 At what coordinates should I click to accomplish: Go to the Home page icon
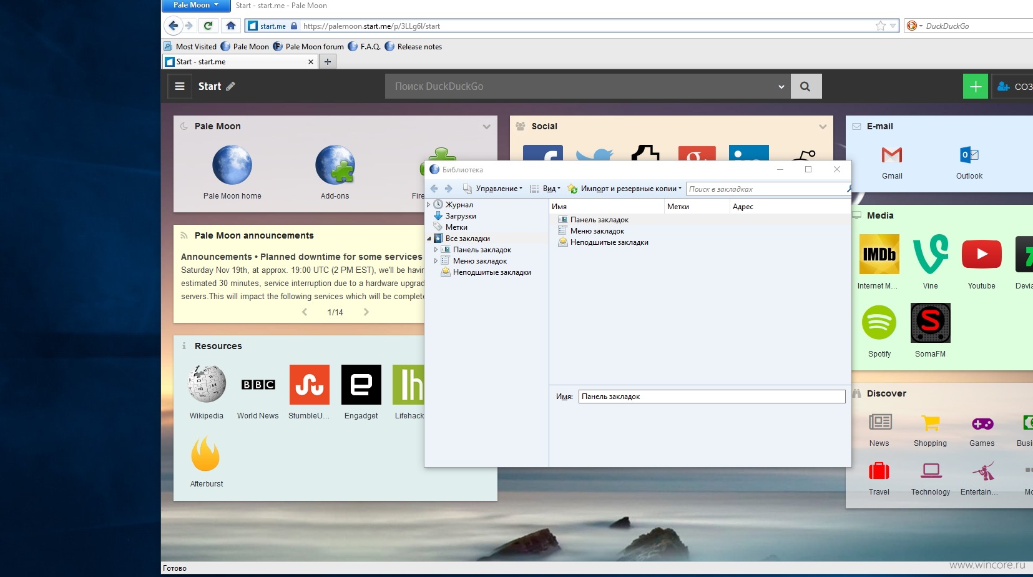[x=230, y=26]
